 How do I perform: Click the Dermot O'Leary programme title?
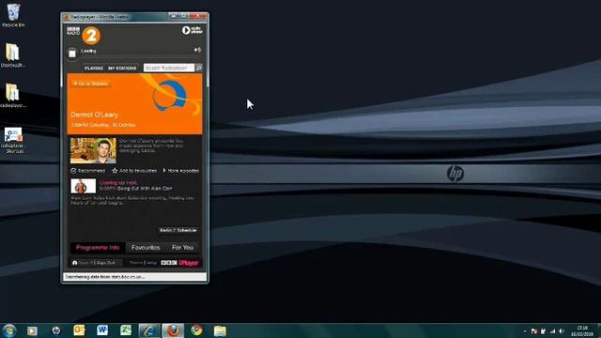(94, 115)
